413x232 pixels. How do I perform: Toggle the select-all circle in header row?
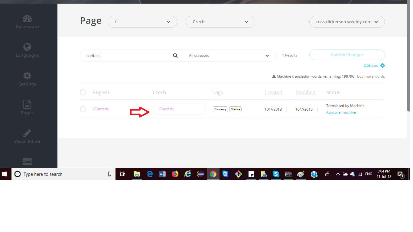click(x=83, y=92)
